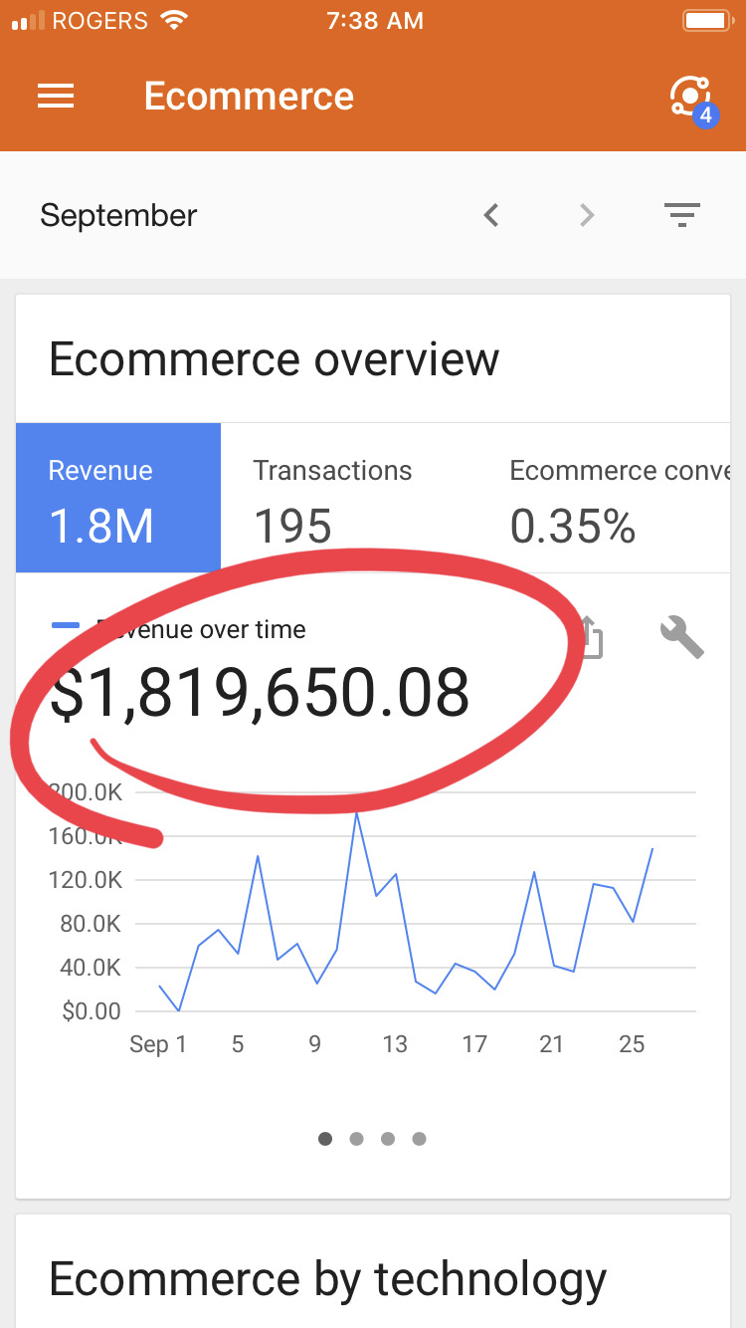
Task: Select the third carousel page dot
Action: coord(388,1139)
